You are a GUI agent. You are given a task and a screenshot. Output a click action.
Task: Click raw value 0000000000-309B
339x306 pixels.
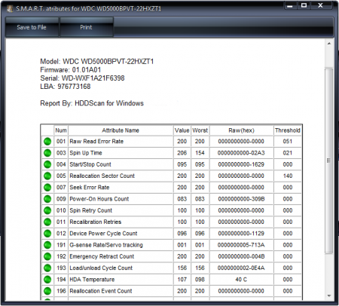[241, 199]
